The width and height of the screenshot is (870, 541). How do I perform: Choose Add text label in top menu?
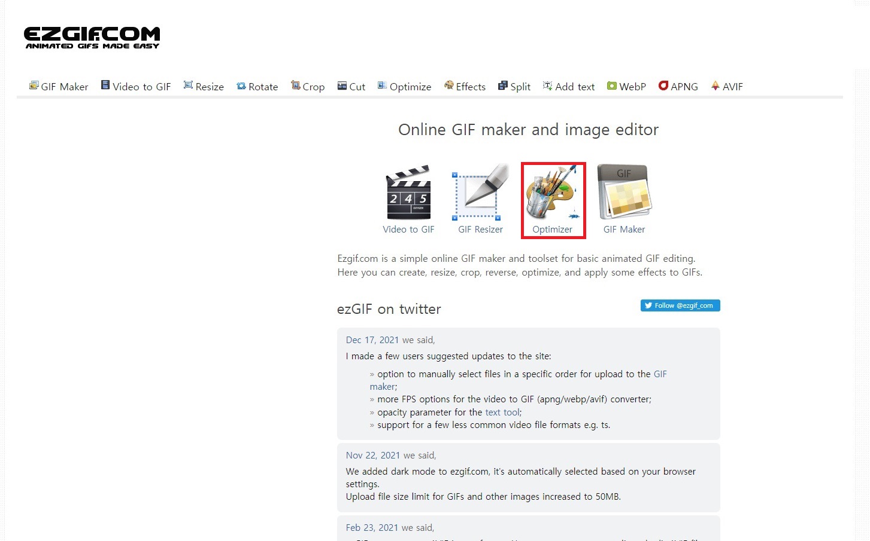click(575, 87)
